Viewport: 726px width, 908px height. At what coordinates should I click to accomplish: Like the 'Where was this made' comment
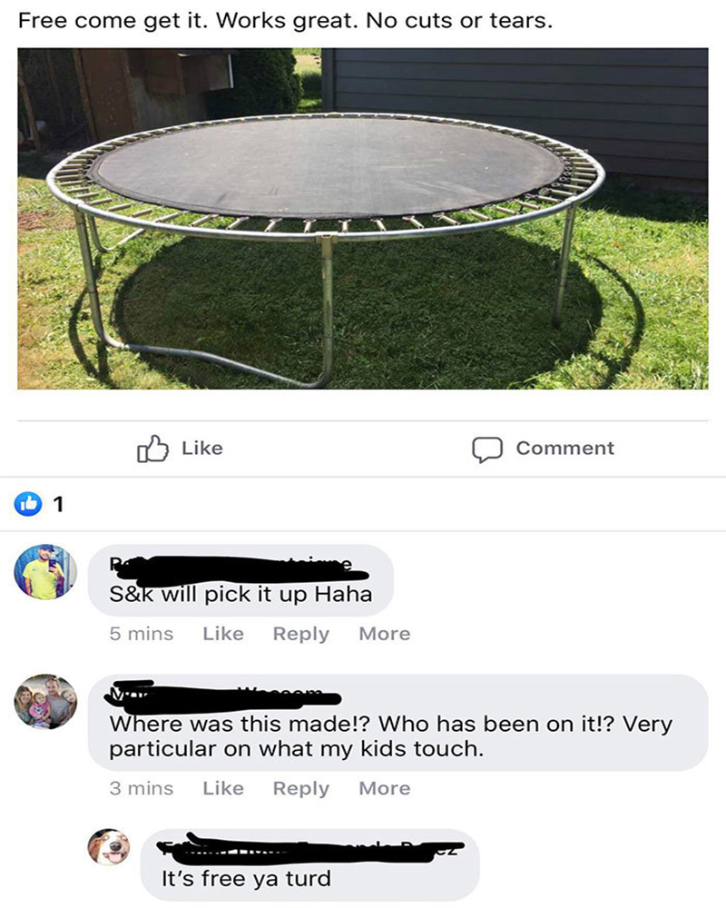tap(223, 788)
